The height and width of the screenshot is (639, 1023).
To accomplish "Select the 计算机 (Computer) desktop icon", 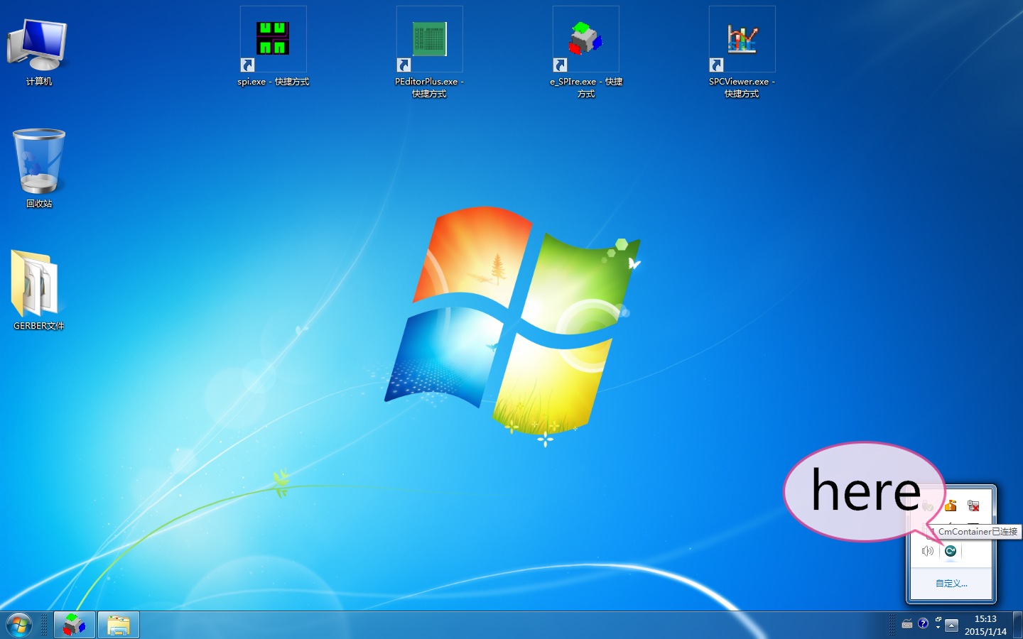I will coord(38,46).
